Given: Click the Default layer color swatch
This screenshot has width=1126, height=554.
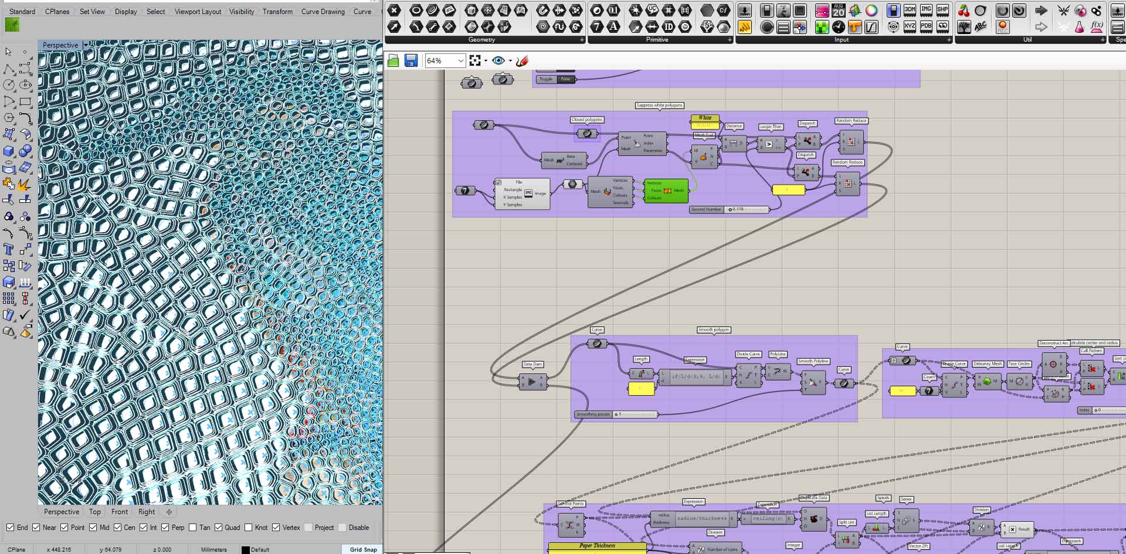Looking at the screenshot, I should coord(246,549).
